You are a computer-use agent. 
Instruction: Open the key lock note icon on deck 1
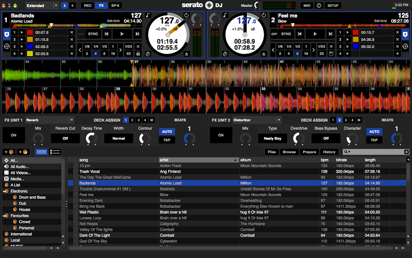(x=148, y=15)
